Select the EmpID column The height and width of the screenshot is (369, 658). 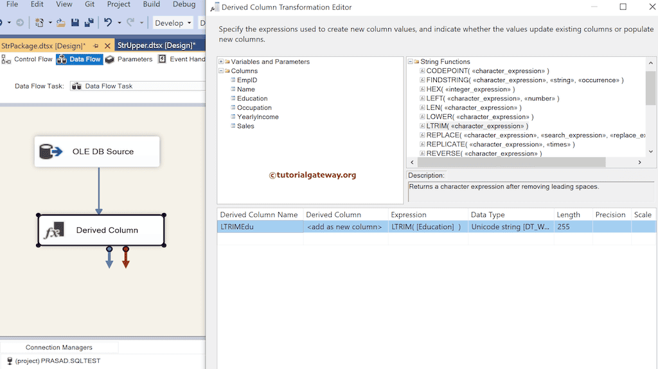pos(247,80)
